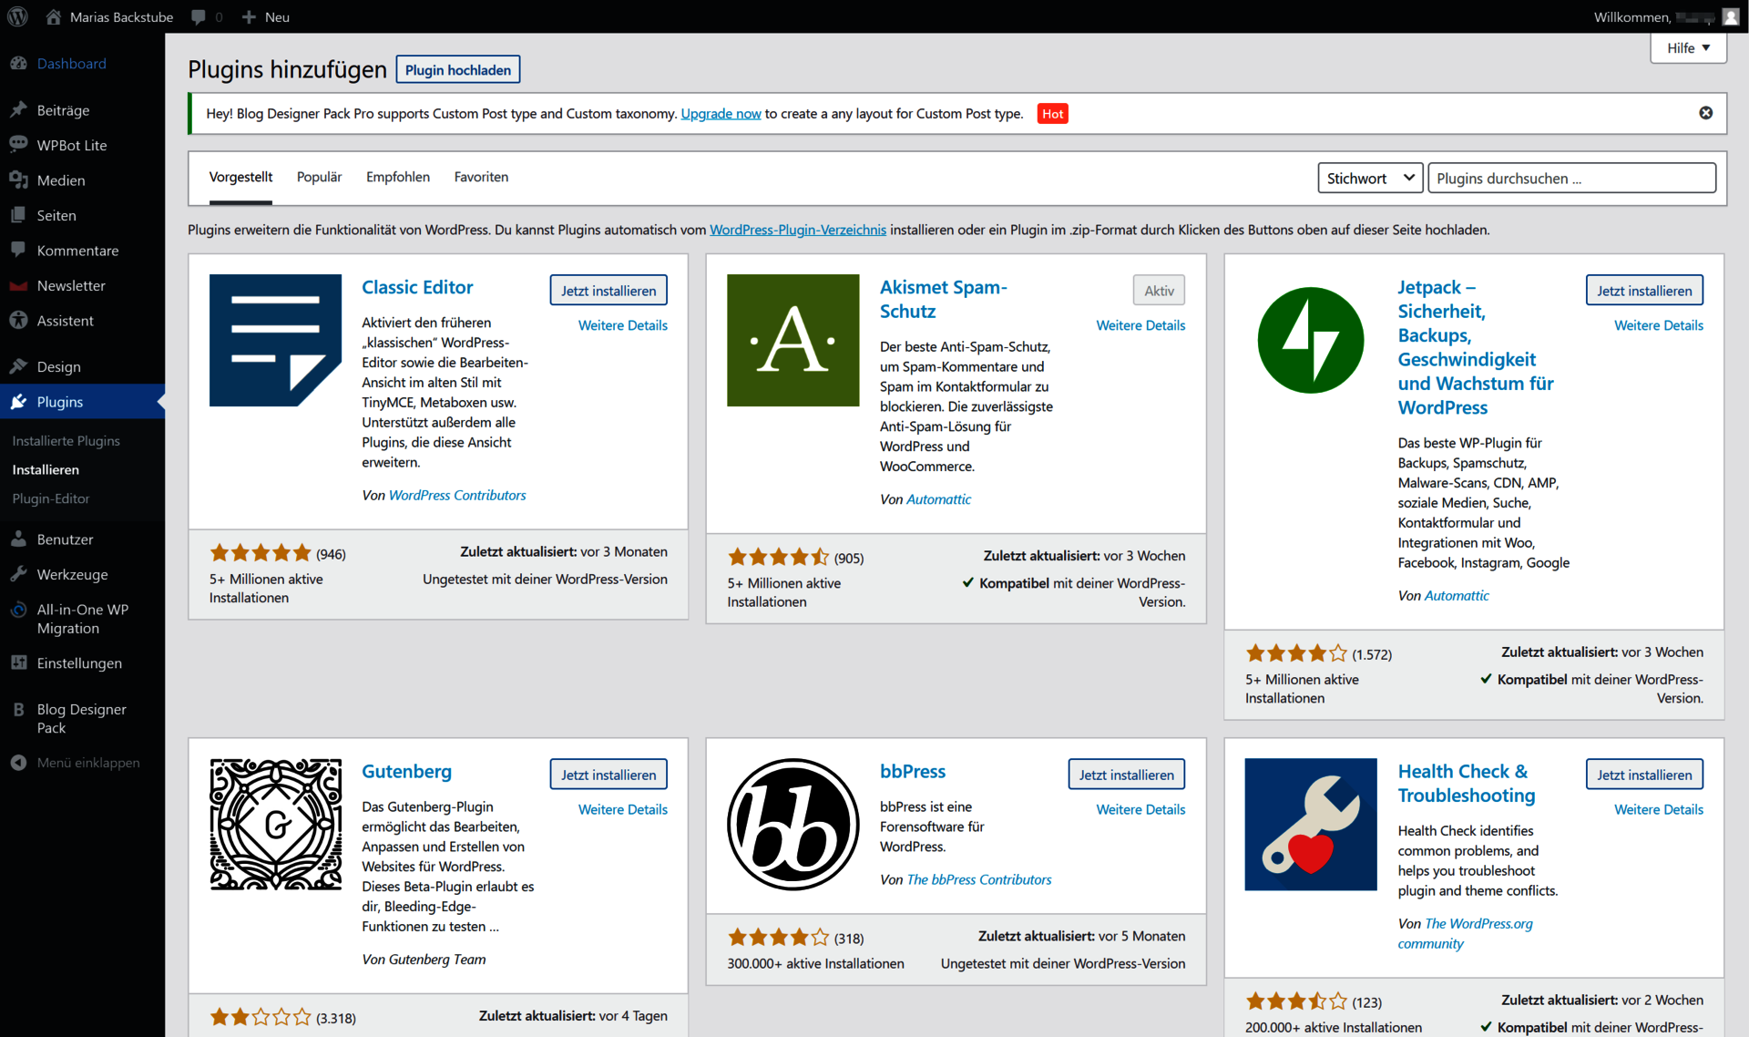Click the Health Check plugin thumbnail

click(x=1311, y=824)
